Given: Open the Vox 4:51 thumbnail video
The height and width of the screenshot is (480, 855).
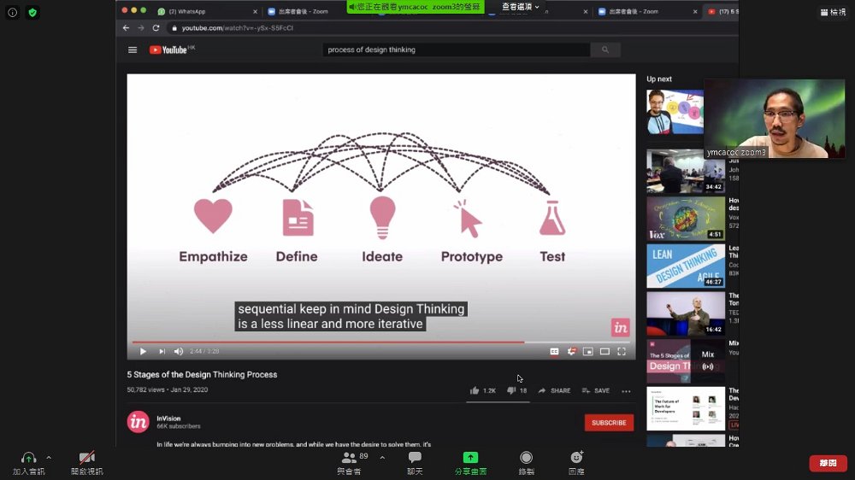Looking at the screenshot, I should tap(686, 219).
